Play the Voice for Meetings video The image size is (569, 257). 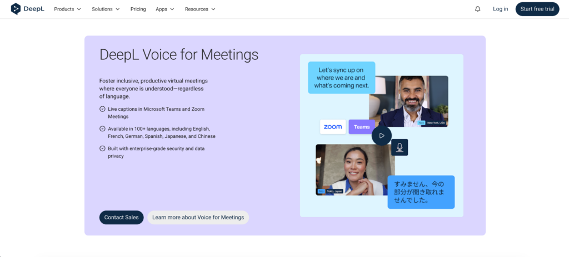point(382,136)
